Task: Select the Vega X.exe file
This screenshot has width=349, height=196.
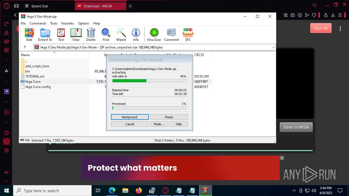Action: 31,82
